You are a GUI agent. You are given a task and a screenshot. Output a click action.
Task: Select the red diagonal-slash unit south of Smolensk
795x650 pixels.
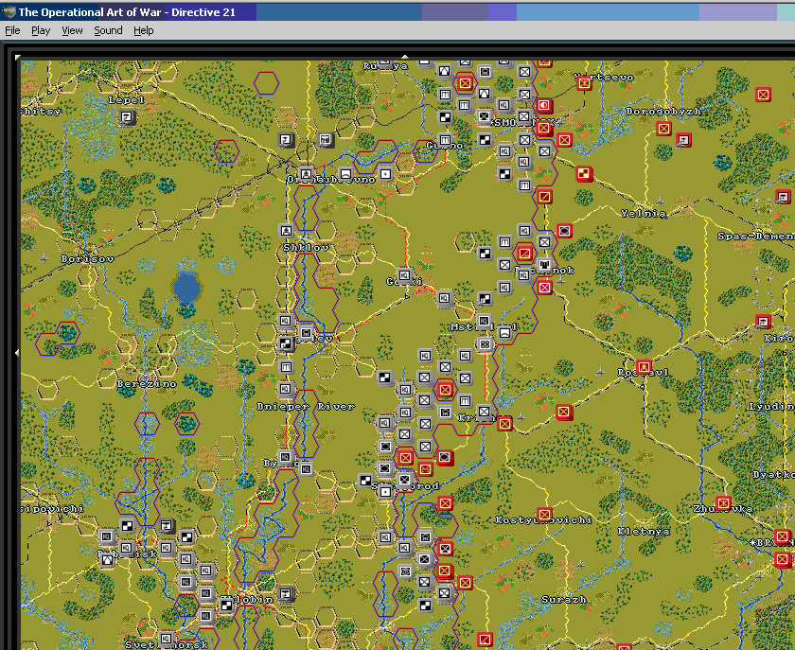click(544, 196)
